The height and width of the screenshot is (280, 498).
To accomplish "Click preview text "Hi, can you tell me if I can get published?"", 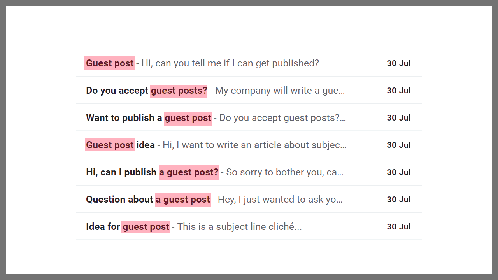I will coord(230,63).
